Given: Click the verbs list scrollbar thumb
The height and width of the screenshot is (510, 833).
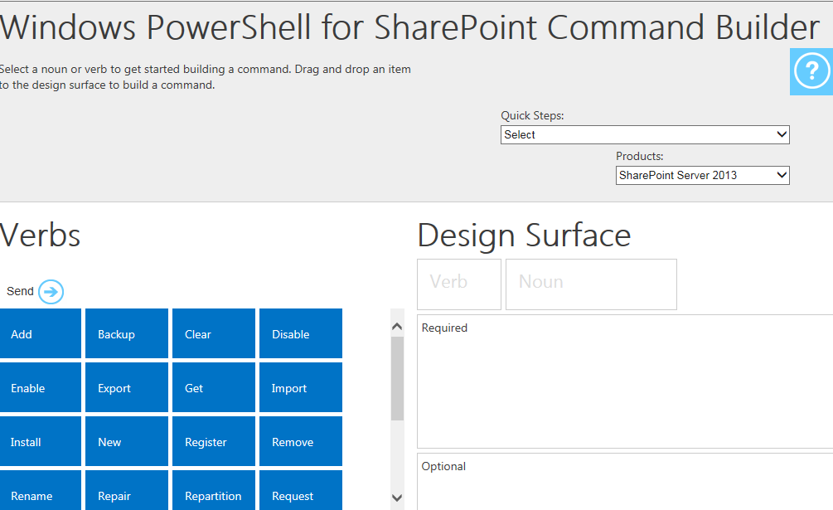Looking at the screenshot, I should (397, 378).
